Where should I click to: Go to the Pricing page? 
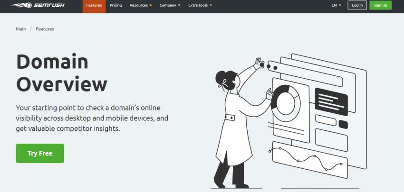(x=115, y=5)
